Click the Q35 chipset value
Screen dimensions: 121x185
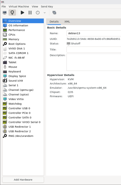pos(70,92)
